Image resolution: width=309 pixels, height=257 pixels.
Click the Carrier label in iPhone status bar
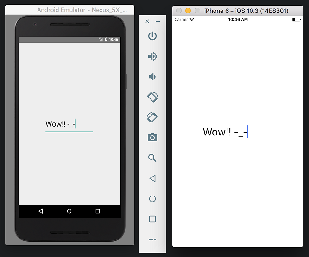point(181,20)
